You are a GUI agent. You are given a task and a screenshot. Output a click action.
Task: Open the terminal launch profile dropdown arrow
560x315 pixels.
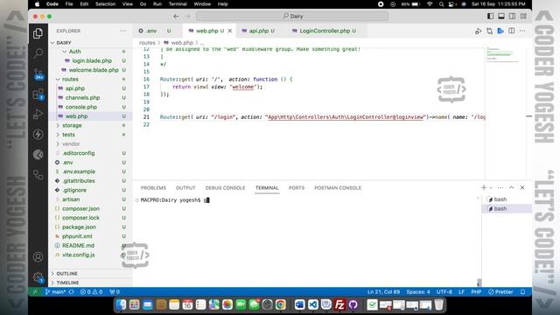pos(491,187)
